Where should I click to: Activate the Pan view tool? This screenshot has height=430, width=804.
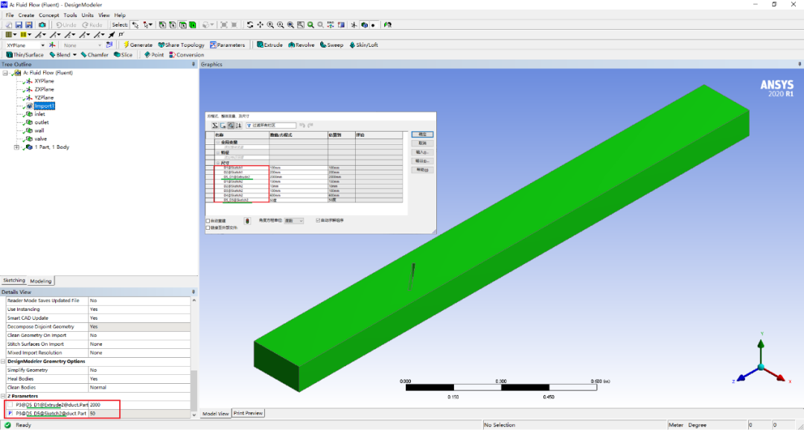260,25
